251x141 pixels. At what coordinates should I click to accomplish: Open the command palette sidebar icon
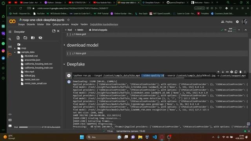pos(10,120)
